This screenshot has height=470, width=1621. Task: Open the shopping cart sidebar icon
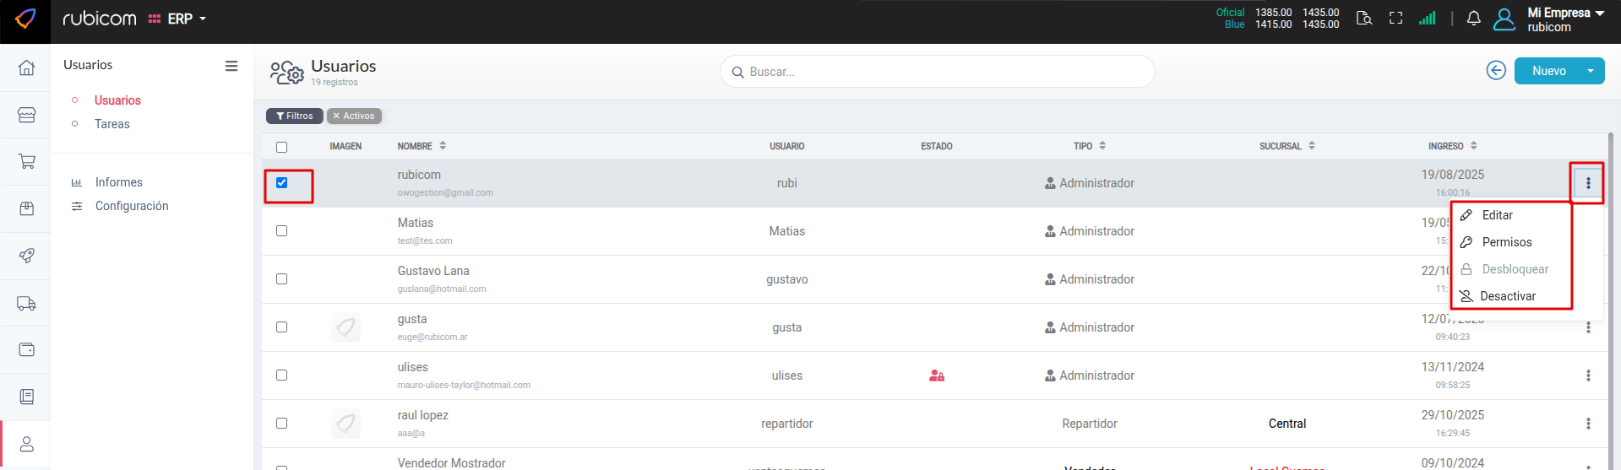(26, 161)
